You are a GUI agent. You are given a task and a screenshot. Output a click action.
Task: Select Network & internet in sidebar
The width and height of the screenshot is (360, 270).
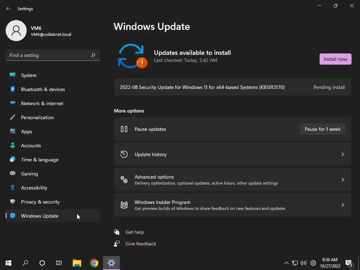(x=53, y=103)
